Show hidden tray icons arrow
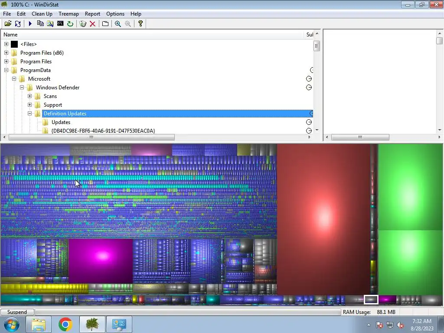The height and width of the screenshot is (333, 444). tap(369, 325)
